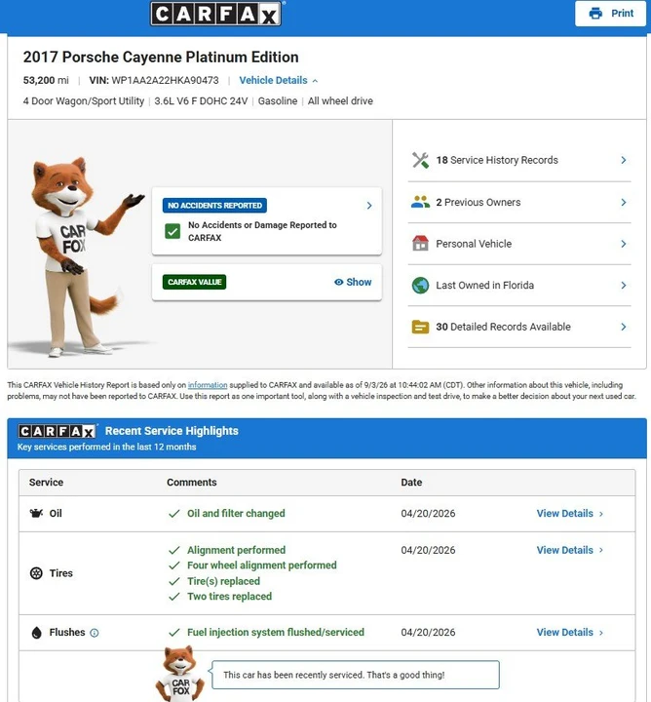Image resolution: width=651 pixels, height=702 pixels.
Task: Click the oil can icon
Action: pyautogui.click(x=36, y=513)
